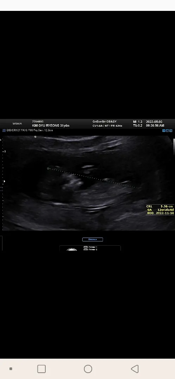Click the GA 12w1d result line
This screenshot has height=379, width=175.
(160, 210)
